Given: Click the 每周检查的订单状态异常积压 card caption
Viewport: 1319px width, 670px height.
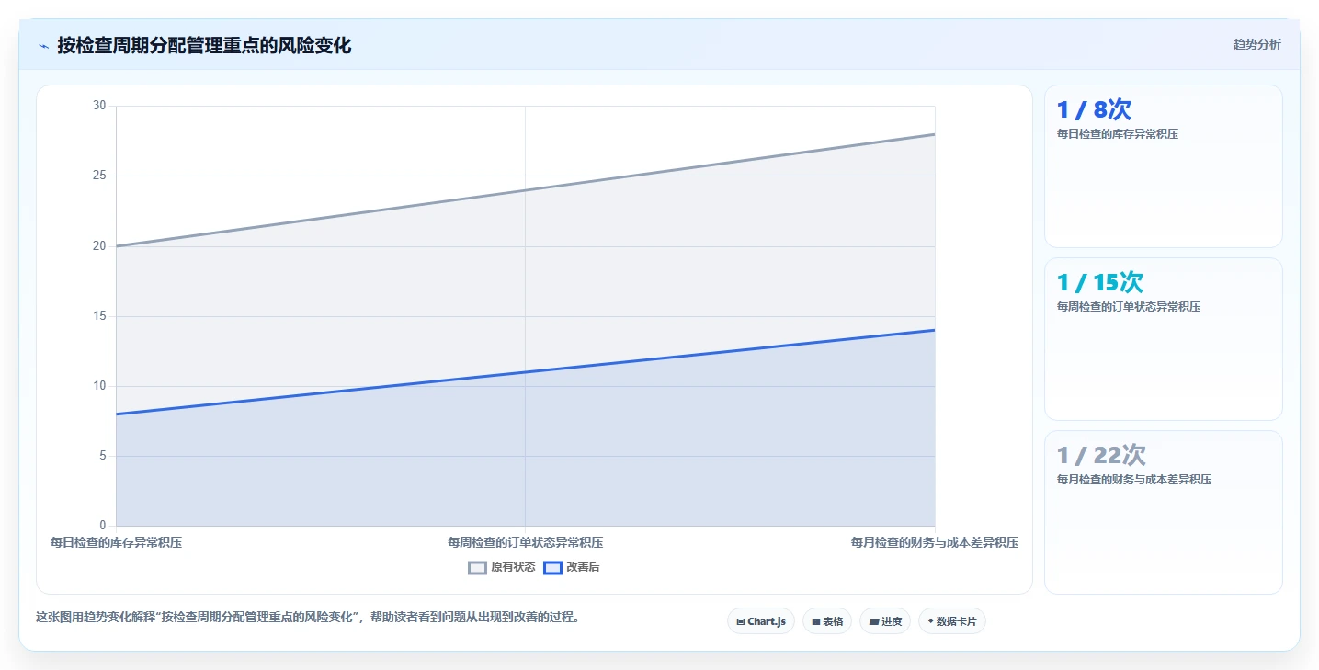Looking at the screenshot, I should point(1129,307).
